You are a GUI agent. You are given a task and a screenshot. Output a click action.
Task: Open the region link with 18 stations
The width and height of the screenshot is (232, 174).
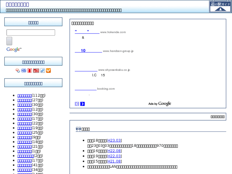pyautogui.click(x=25, y=142)
